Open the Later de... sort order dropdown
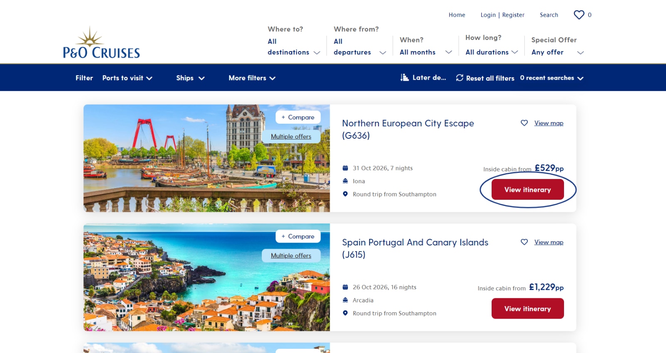This screenshot has width=666, height=353. pos(423,78)
